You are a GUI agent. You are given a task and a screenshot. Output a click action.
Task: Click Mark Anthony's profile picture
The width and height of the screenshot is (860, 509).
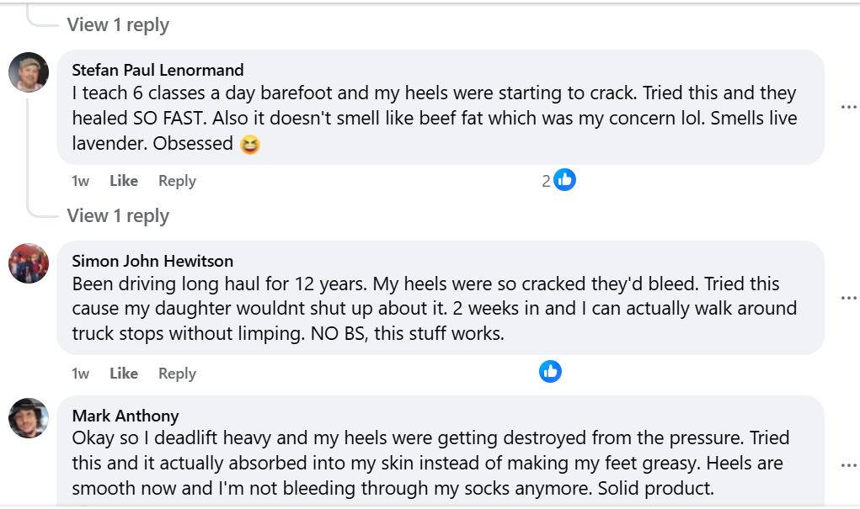point(29,418)
